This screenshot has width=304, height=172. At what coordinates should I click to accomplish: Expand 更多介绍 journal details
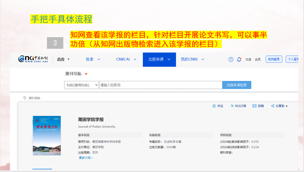pos(86,158)
